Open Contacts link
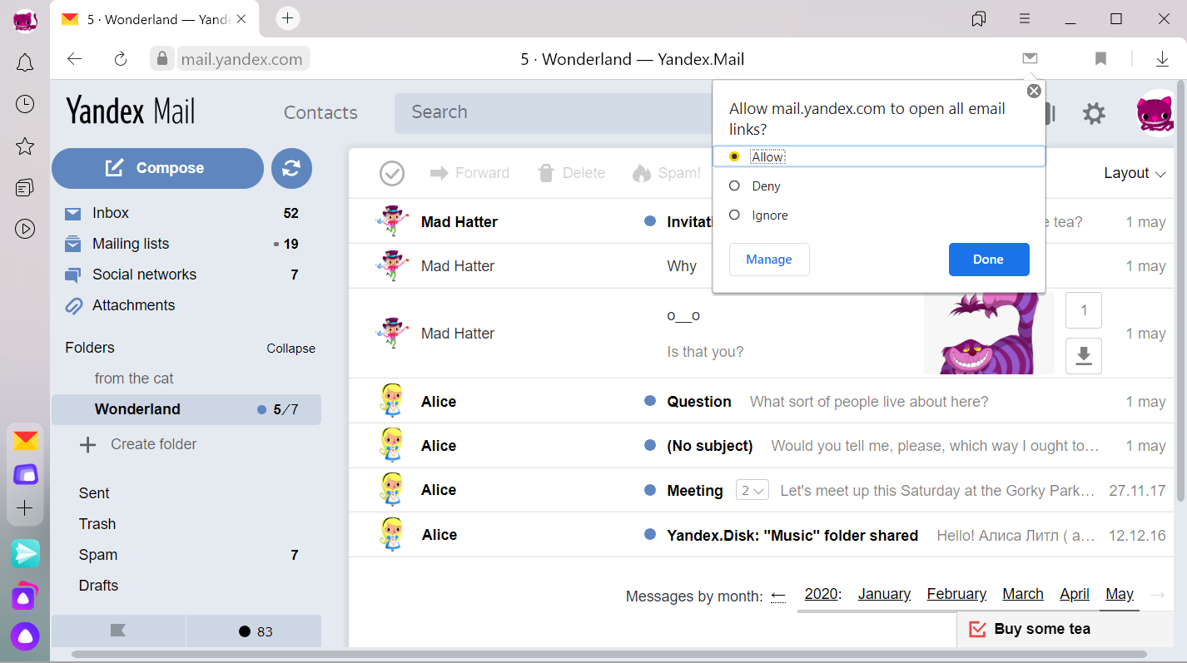The width and height of the screenshot is (1187, 663). click(320, 113)
